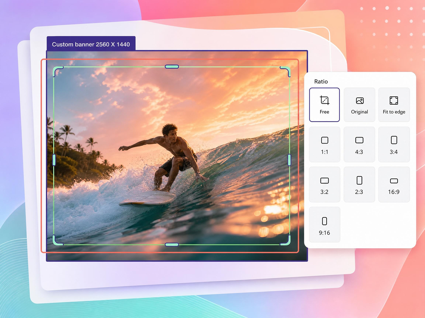Viewport: 425px width, 318px height.
Task: Click the top edge crop handle
Action: click(x=172, y=67)
